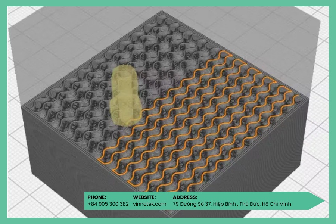Viewport: 336px width, 224px height.
Task: Click the address text 79 Đường Số 37
Action: 192,204
